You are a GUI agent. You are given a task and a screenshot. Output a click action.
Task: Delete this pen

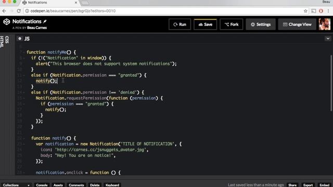(95, 185)
